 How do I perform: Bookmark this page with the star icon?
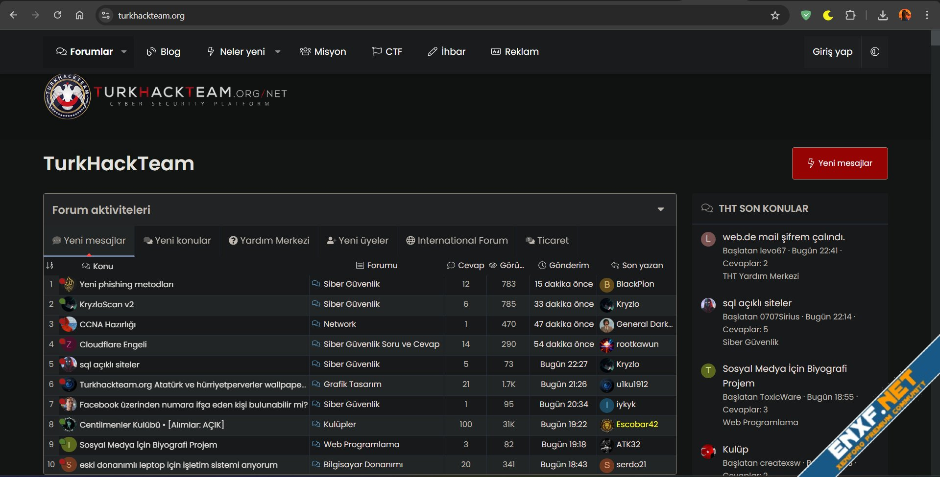pyautogui.click(x=775, y=15)
